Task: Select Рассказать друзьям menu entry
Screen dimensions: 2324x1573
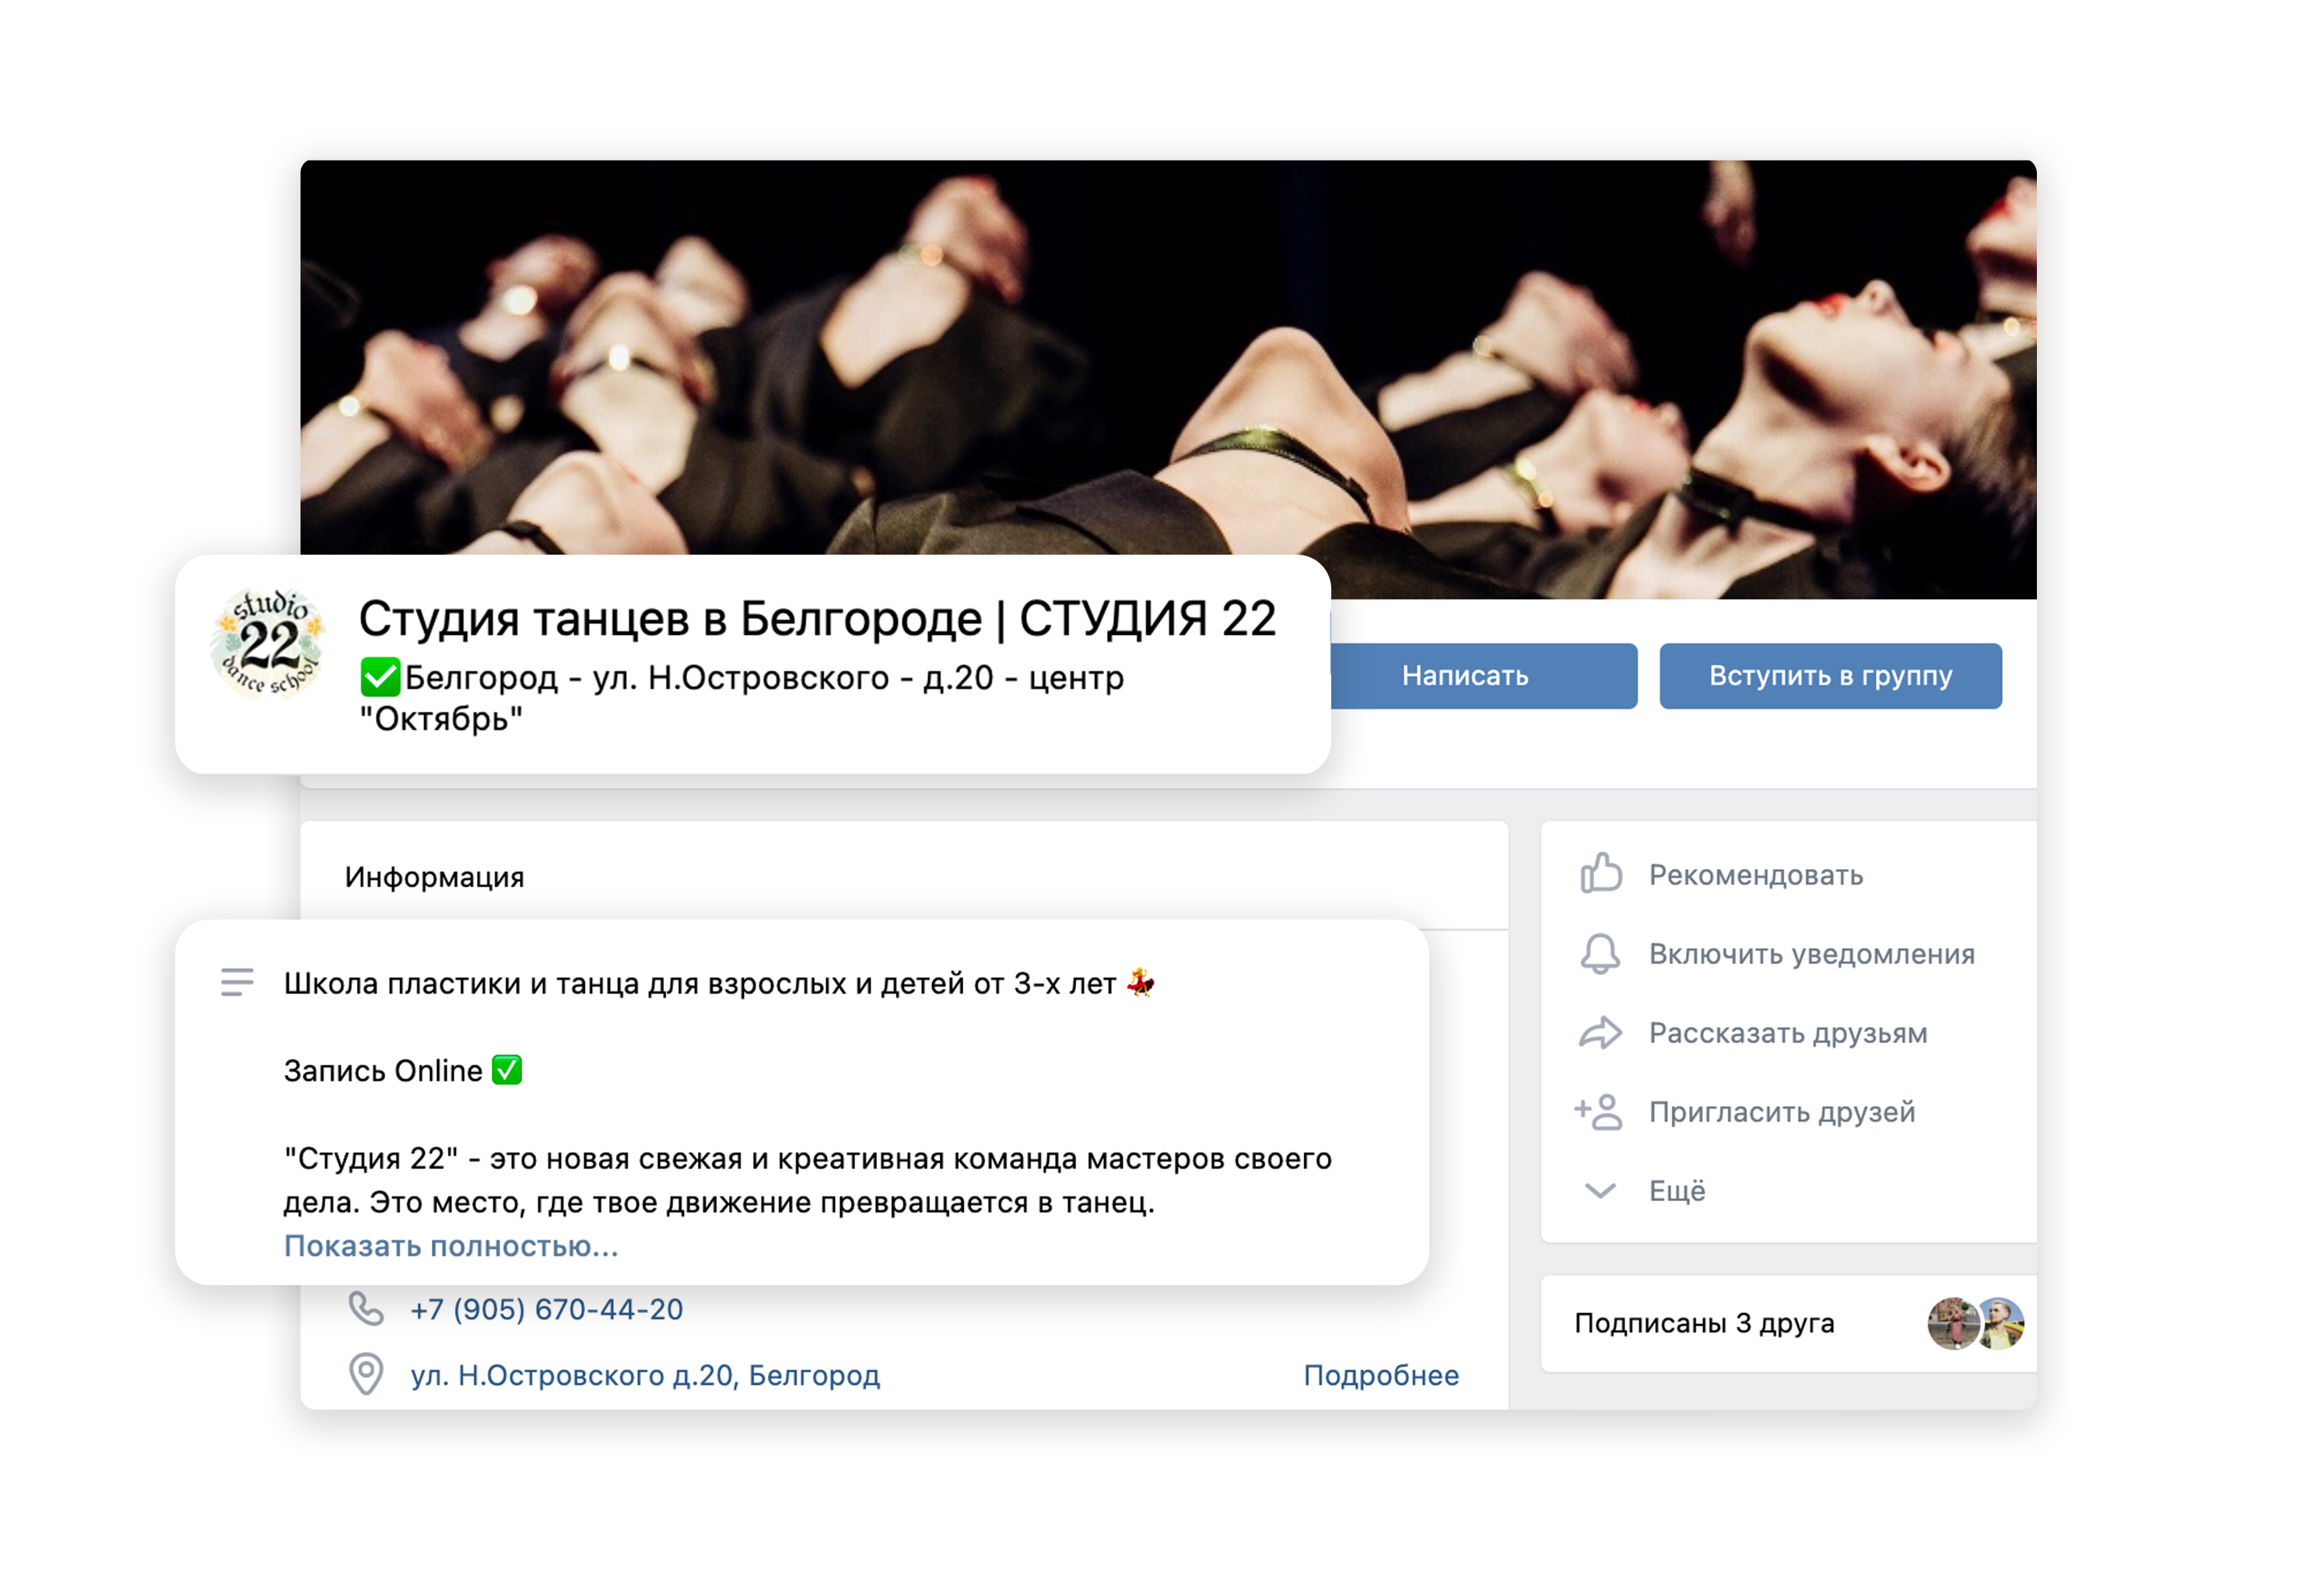Action: (x=1788, y=1033)
